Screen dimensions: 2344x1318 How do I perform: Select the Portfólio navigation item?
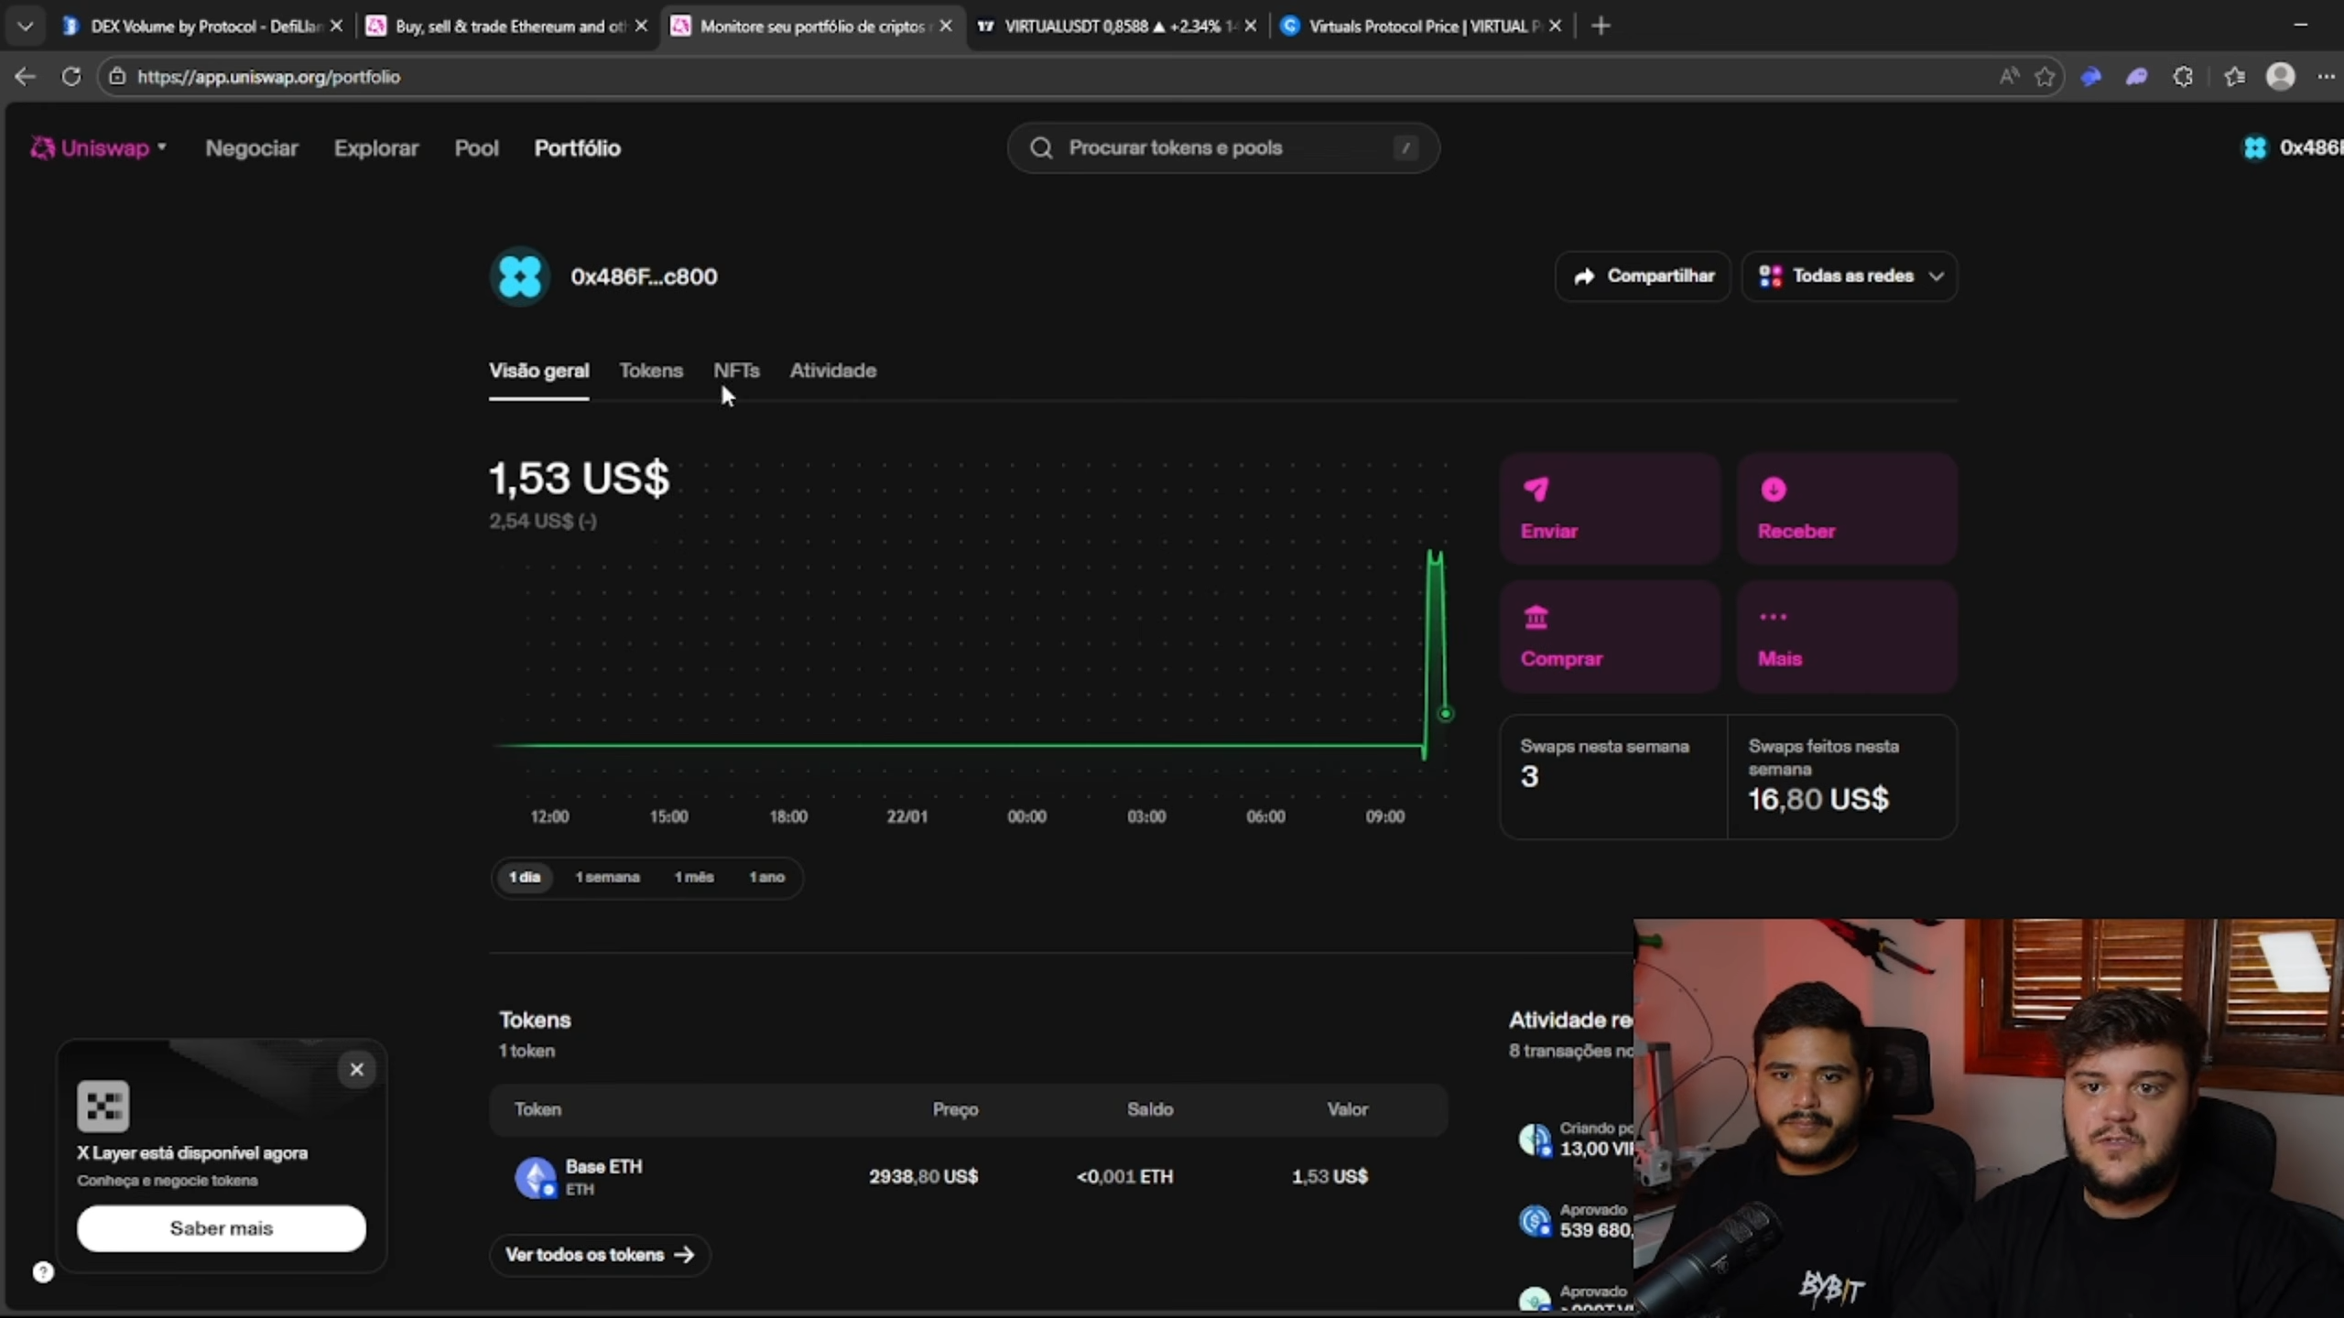pos(577,147)
